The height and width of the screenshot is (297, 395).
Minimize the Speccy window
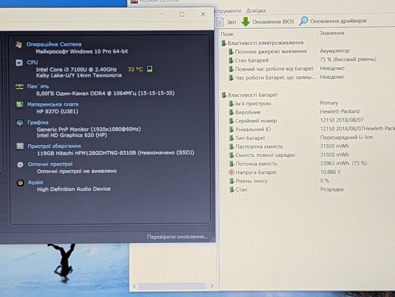(x=161, y=14)
